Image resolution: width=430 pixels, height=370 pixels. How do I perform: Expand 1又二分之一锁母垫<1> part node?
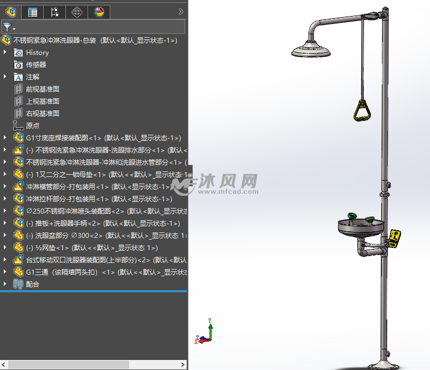pos(4,174)
